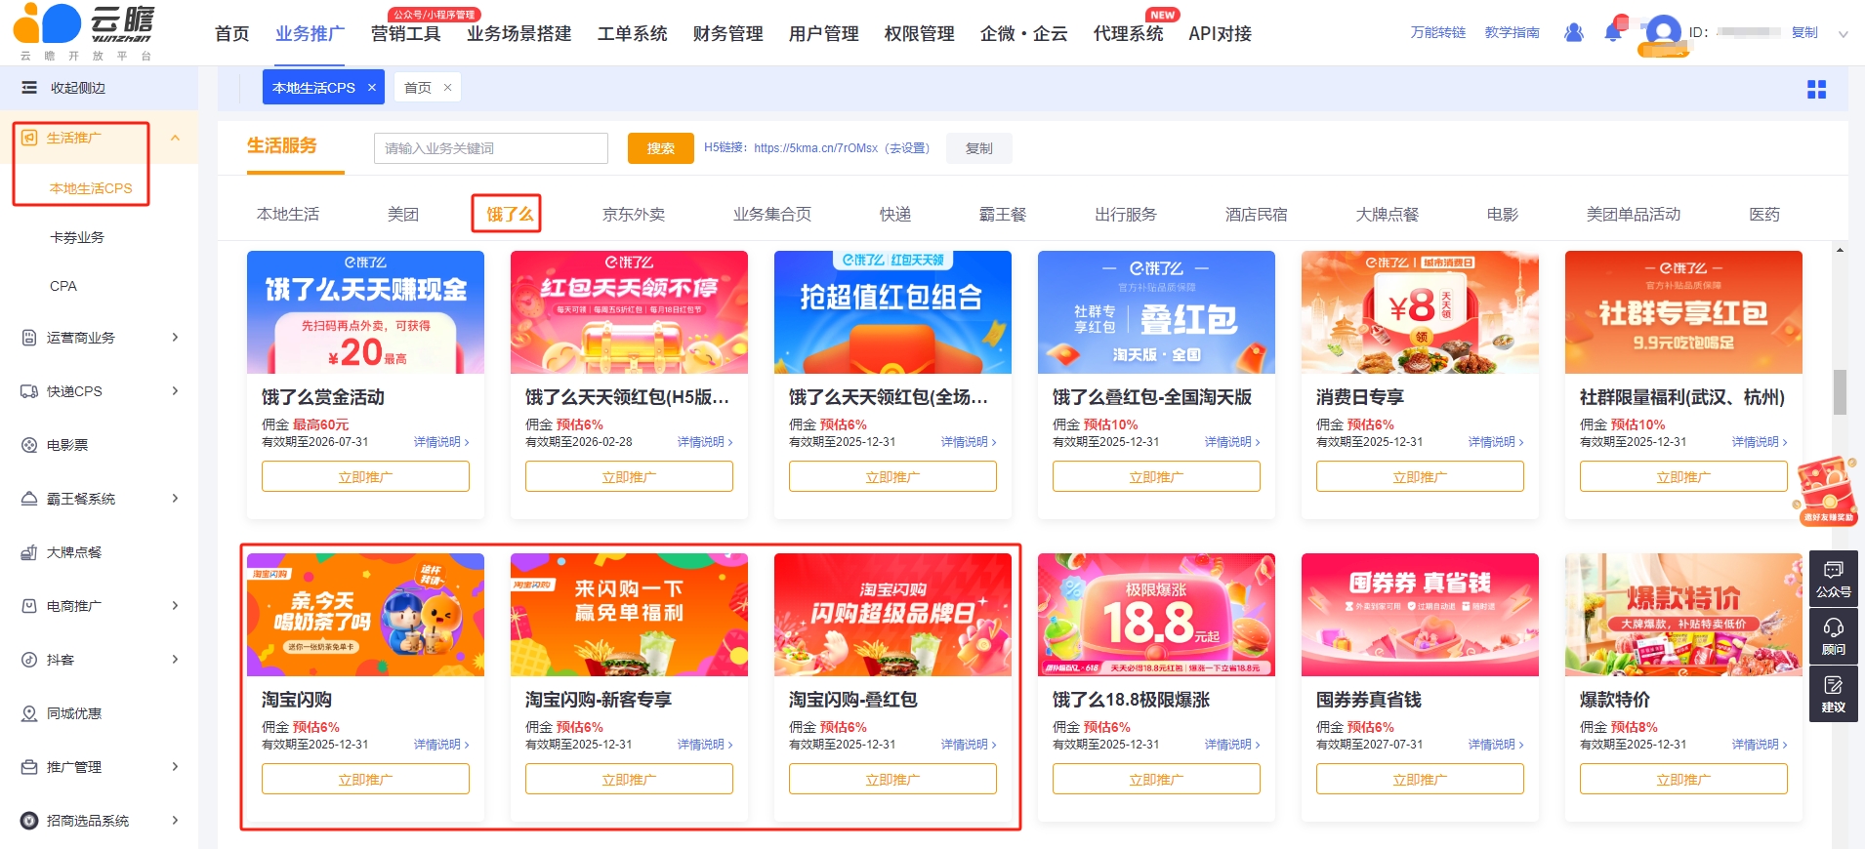1865x849 pixels.
Task: Open the 公众号 floating panel button
Action: click(x=1833, y=579)
